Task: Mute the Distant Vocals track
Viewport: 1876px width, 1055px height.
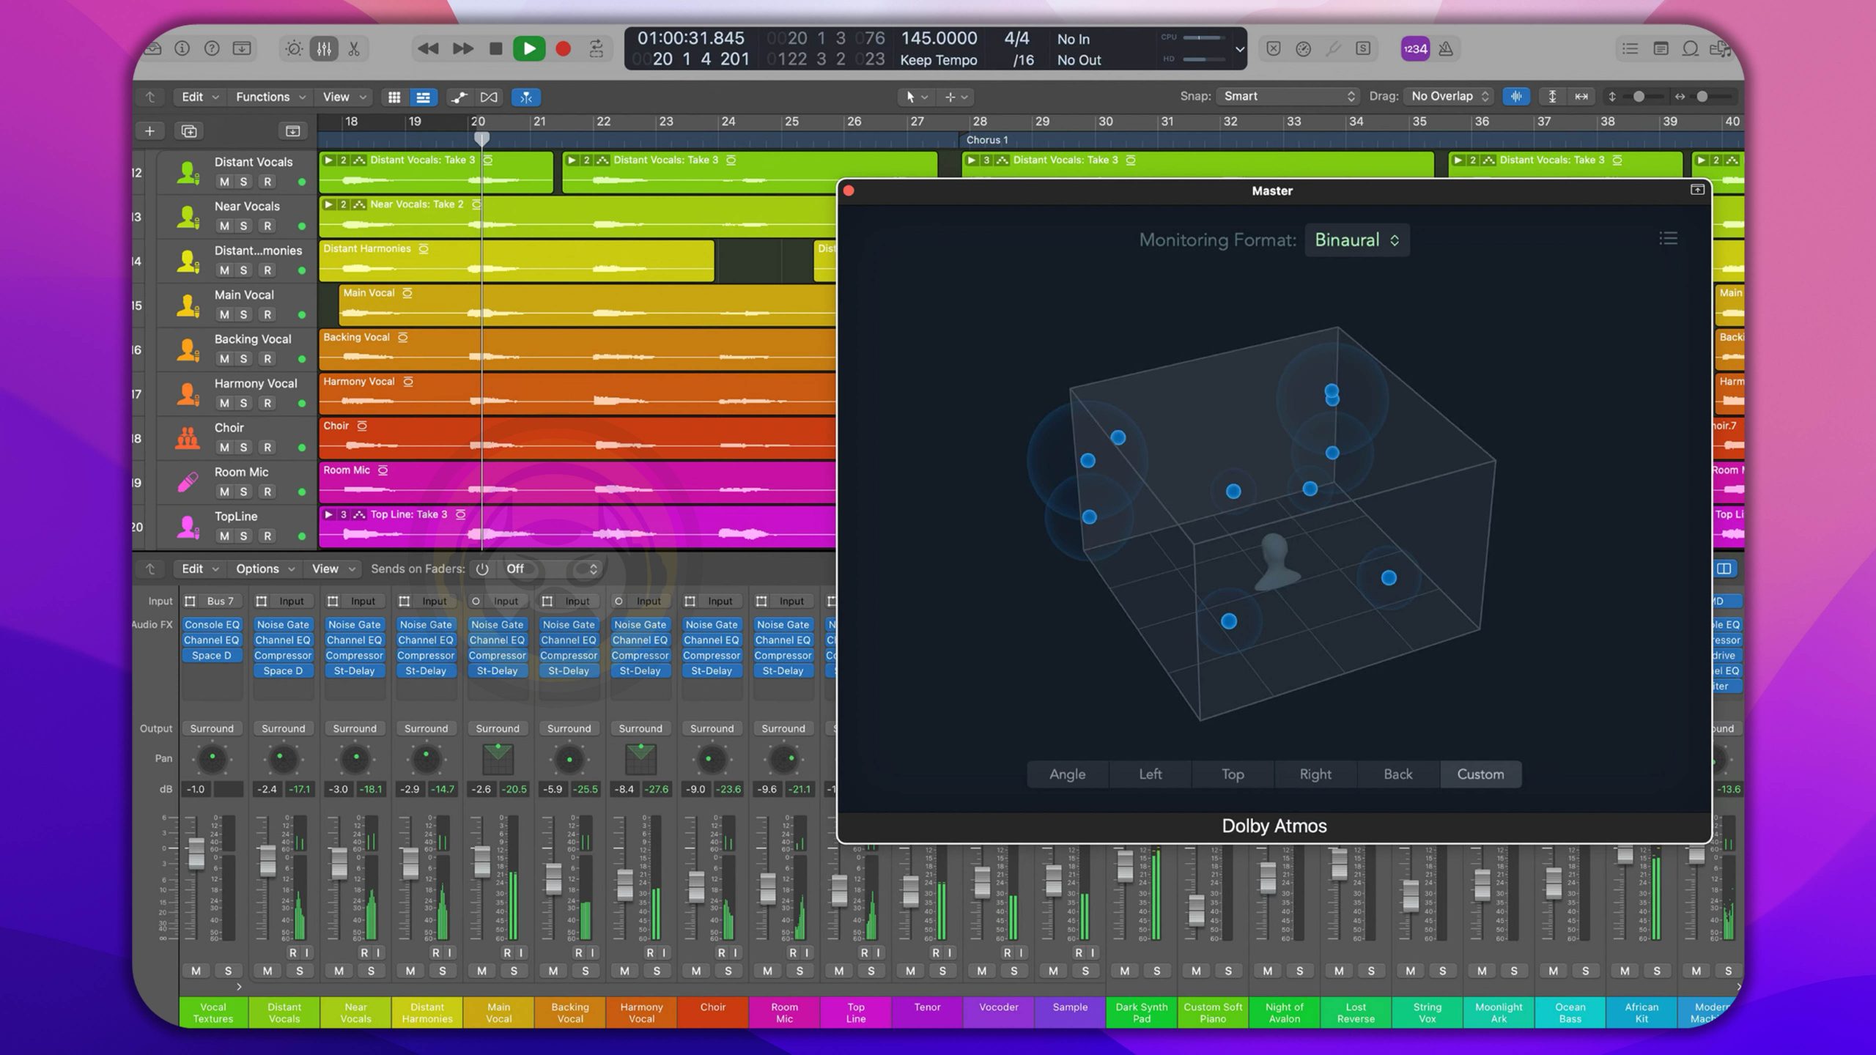Action: [x=224, y=182]
